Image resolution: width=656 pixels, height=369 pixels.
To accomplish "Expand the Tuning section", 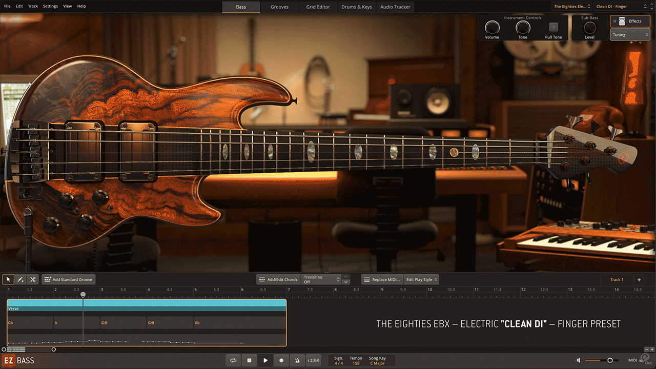I will coord(630,35).
